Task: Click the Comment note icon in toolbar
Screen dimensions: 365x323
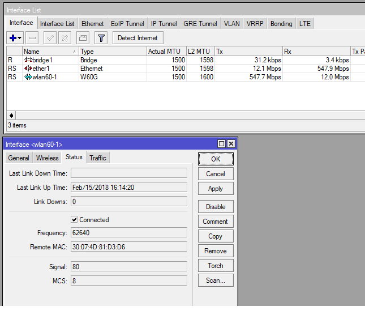Action: coord(83,38)
